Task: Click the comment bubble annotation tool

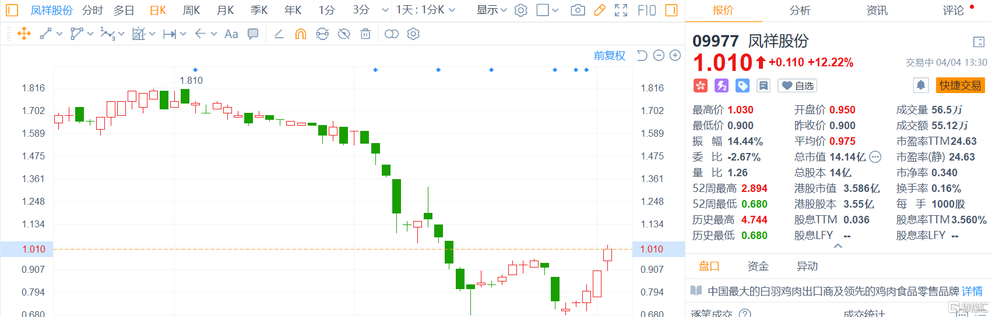Action: 253,34
